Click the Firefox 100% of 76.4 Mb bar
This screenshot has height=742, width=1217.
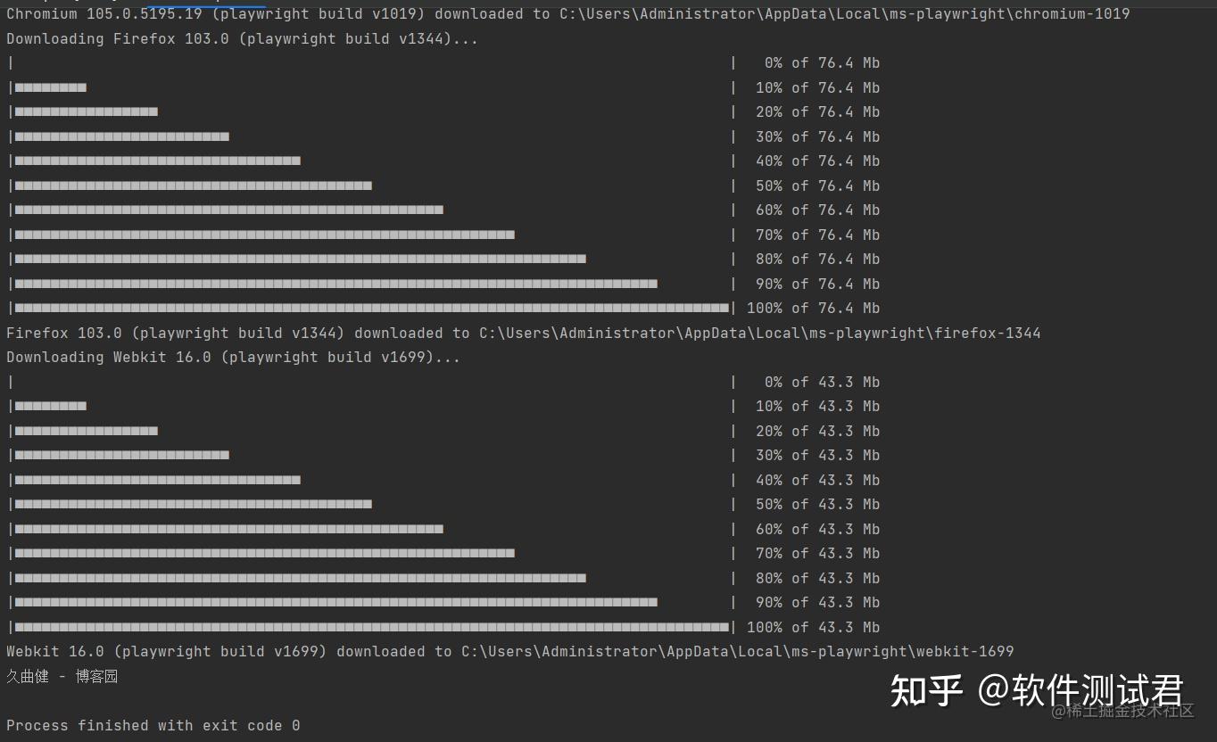372,309
